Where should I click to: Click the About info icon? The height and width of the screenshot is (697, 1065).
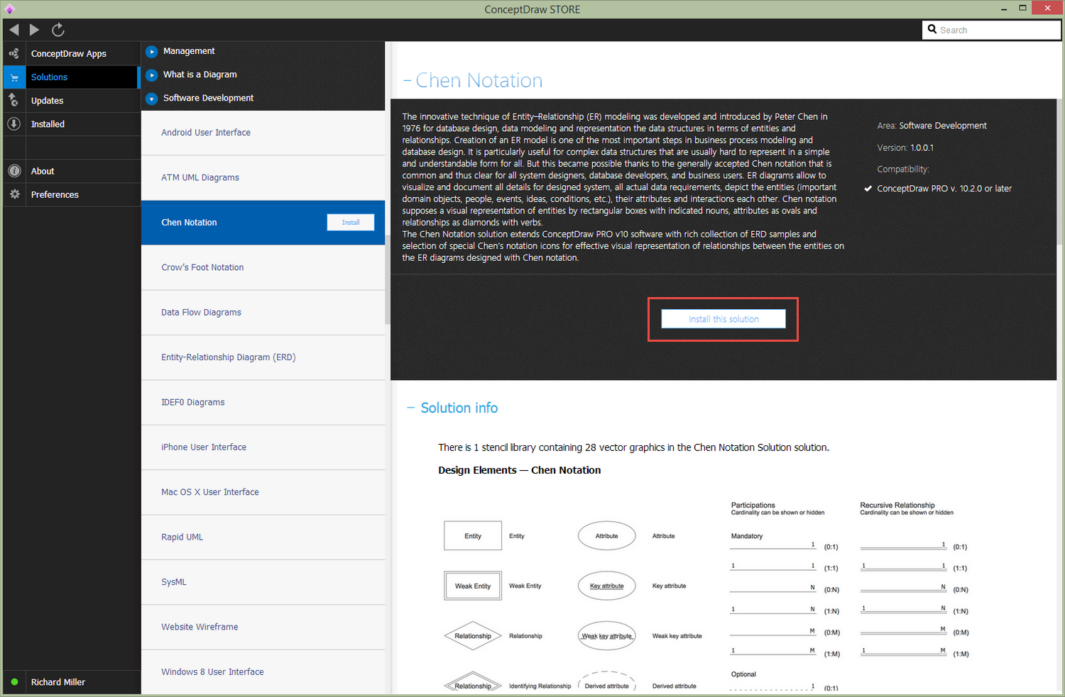pos(14,171)
